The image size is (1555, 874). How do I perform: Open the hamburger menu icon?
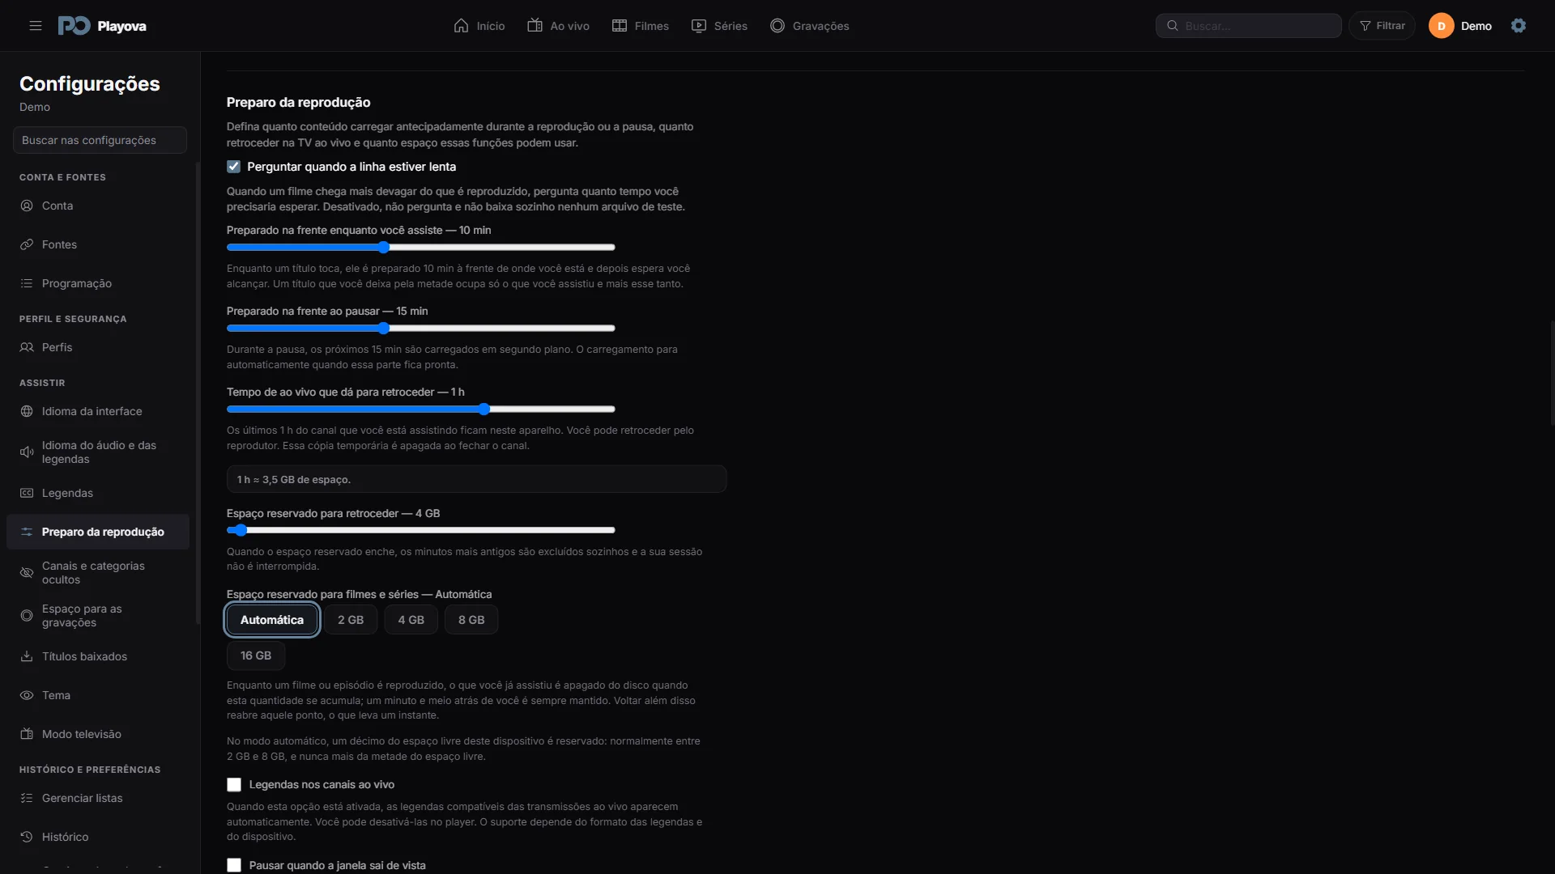[x=36, y=26]
